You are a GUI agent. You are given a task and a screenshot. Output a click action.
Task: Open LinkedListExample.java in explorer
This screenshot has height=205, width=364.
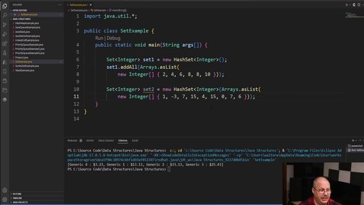tap(27, 40)
